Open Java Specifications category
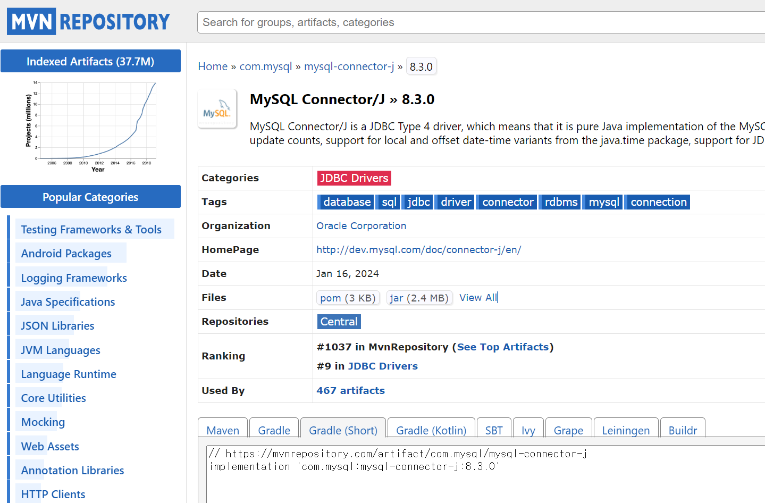The image size is (765, 503). tap(68, 302)
